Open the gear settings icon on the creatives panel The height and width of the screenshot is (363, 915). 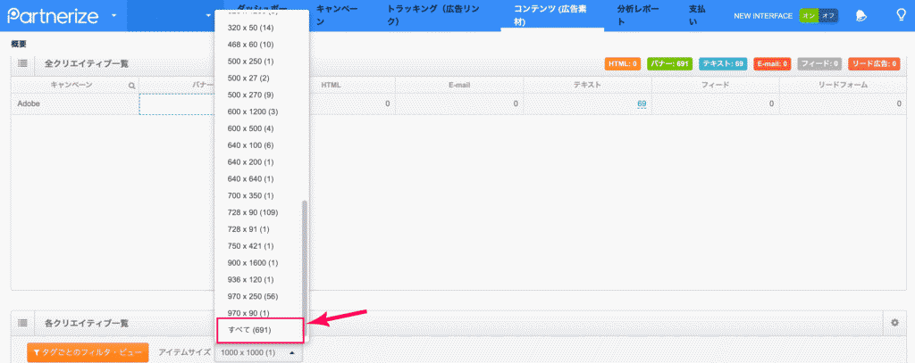[x=894, y=322]
